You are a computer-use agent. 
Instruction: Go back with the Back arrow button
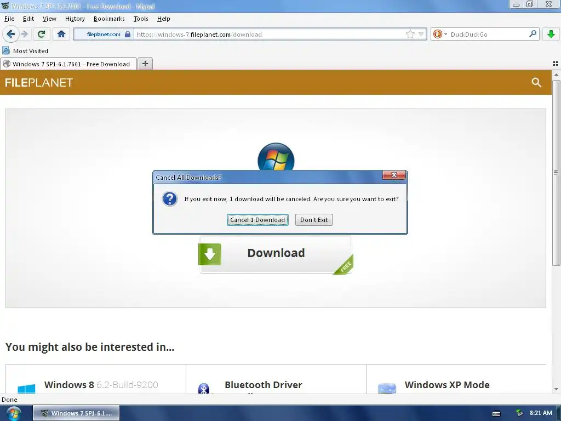(10, 35)
